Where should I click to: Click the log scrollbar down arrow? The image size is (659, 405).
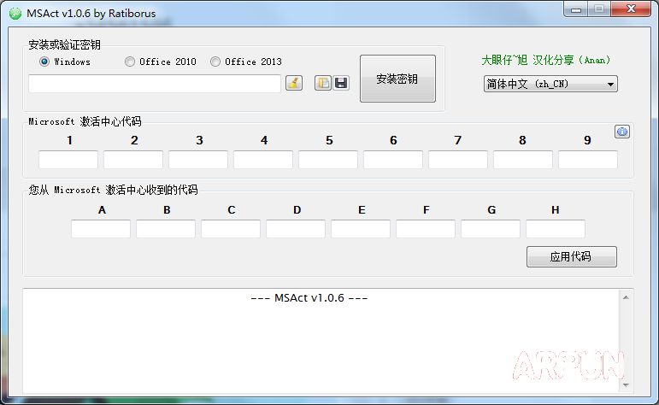pyautogui.click(x=626, y=384)
